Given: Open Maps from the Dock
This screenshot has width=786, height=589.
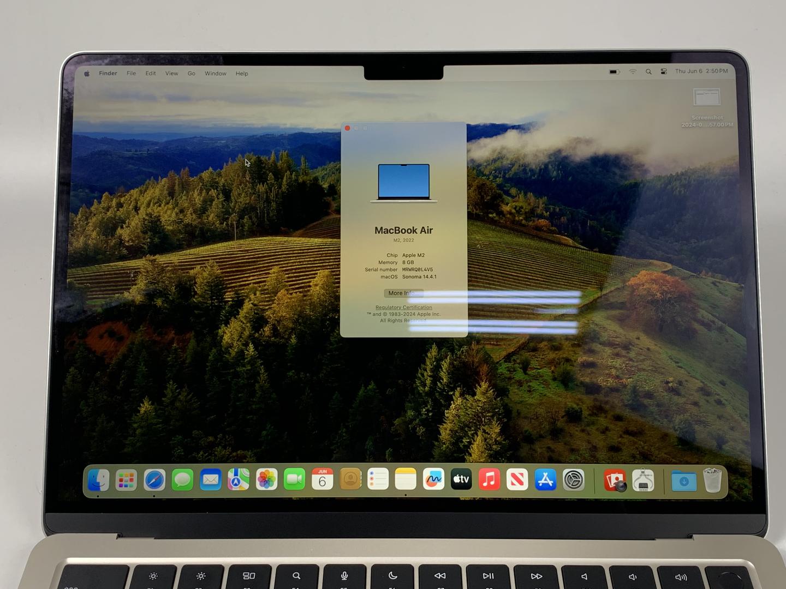Looking at the screenshot, I should click(239, 480).
